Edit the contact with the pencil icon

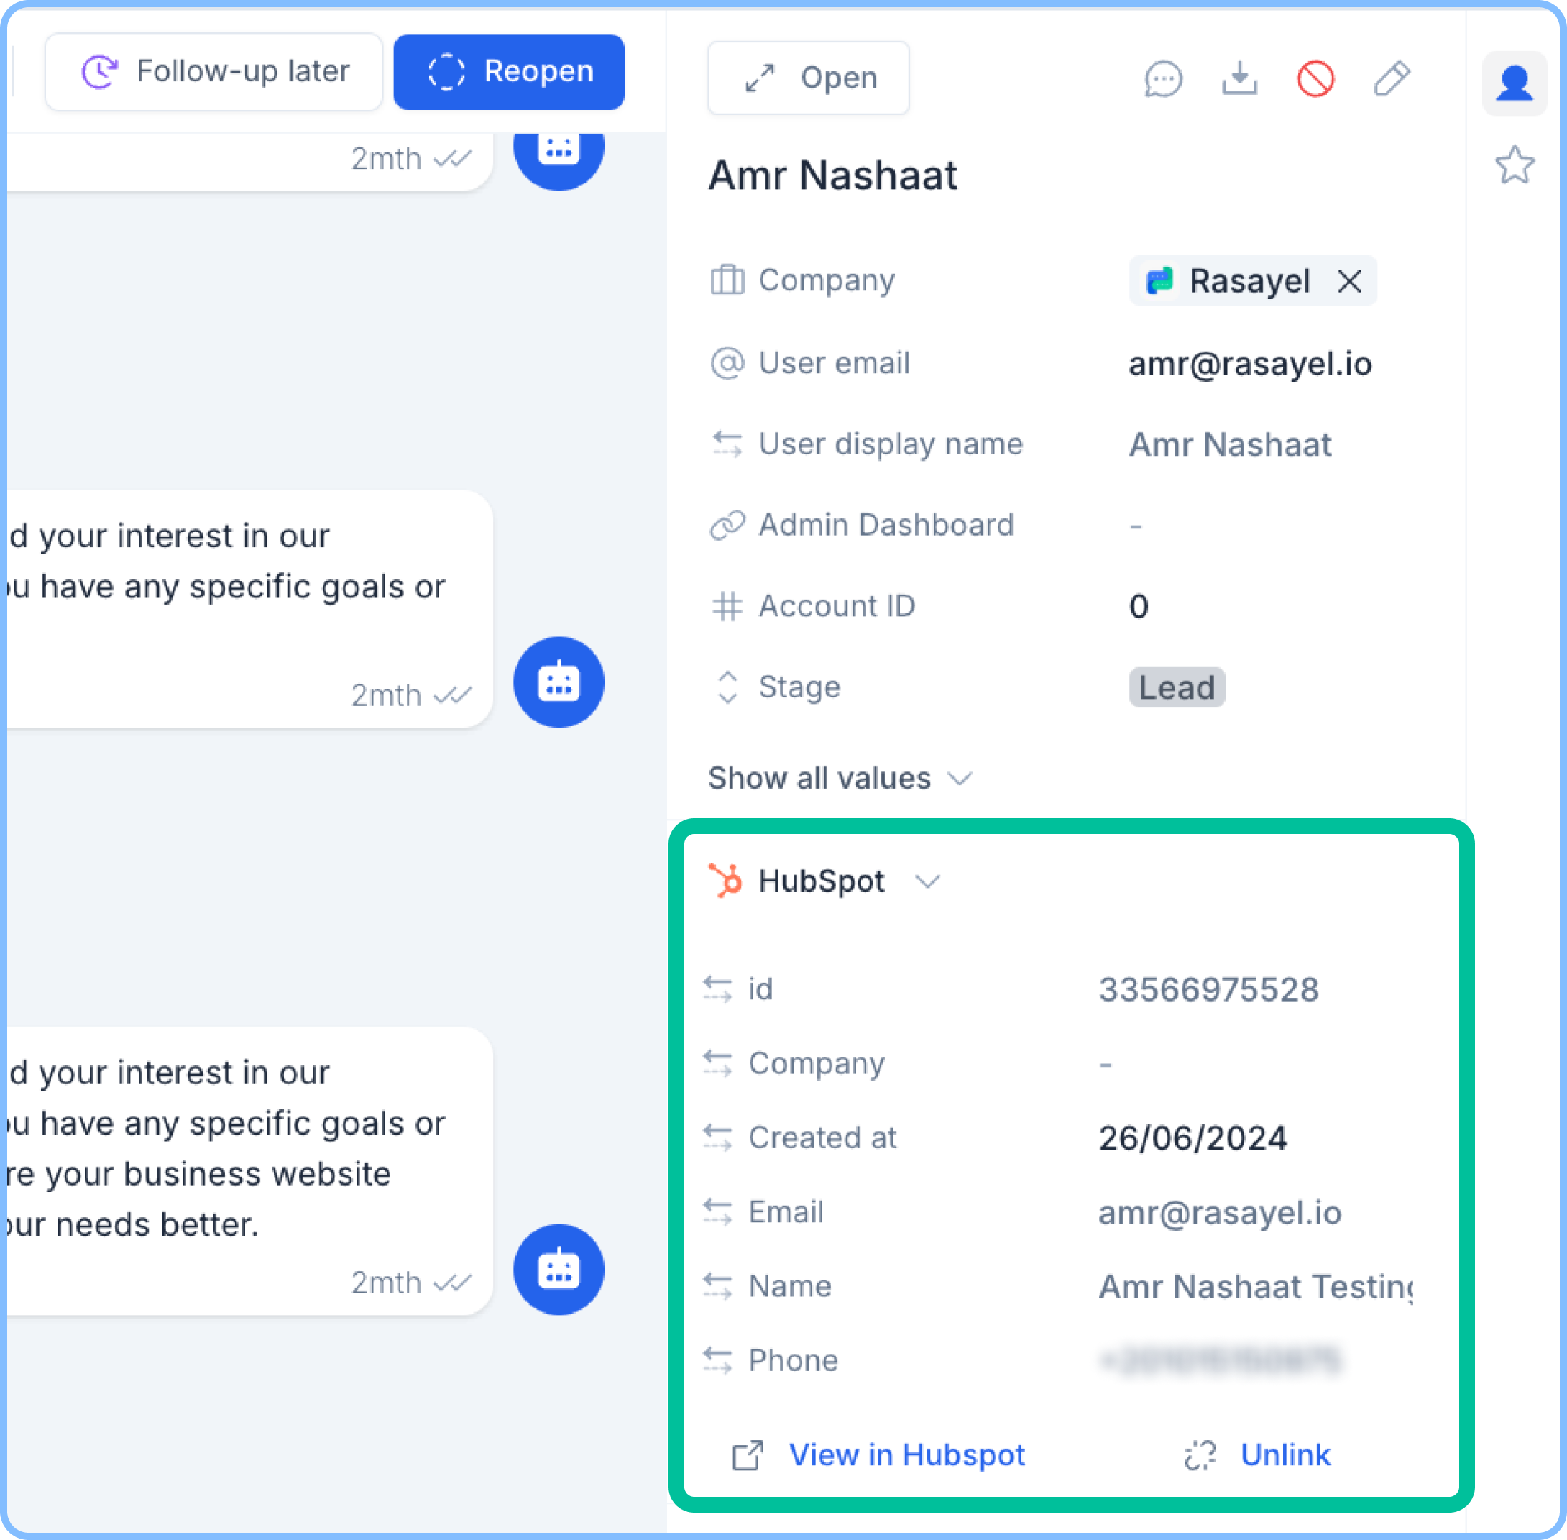pyautogui.click(x=1392, y=78)
